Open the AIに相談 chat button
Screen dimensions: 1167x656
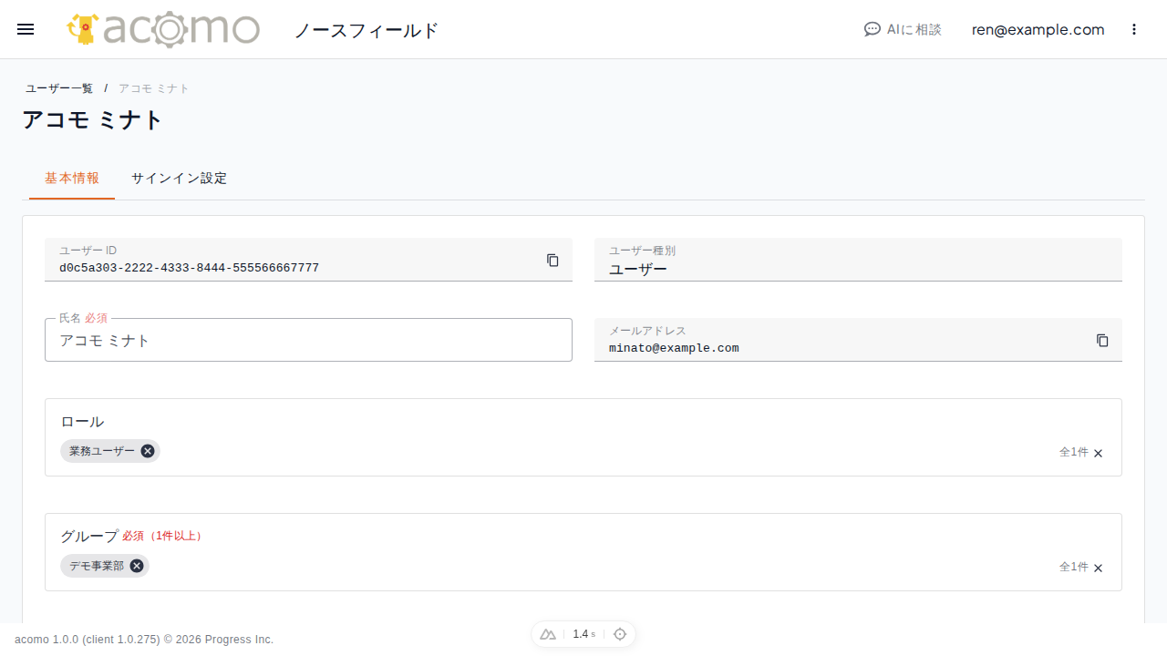coord(903,29)
